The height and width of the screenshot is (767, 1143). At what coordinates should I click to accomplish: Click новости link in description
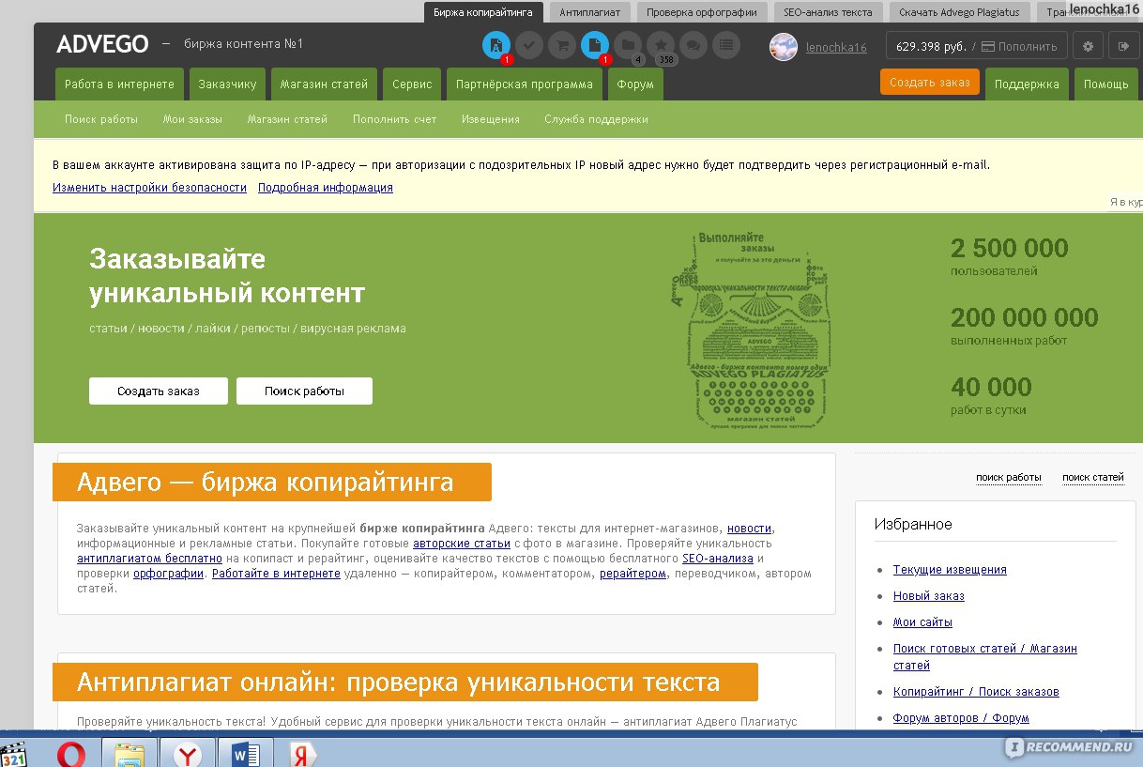pyautogui.click(x=750, y=529)
